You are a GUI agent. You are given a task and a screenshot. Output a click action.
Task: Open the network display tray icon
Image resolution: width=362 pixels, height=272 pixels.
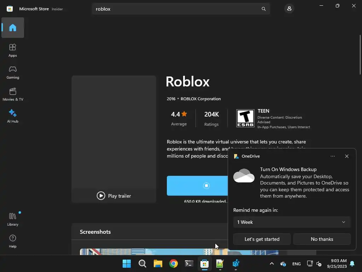pos(310,263)
